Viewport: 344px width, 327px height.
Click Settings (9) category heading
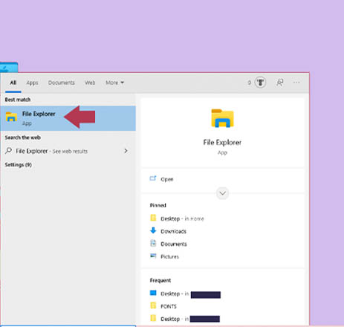(19, 165)
